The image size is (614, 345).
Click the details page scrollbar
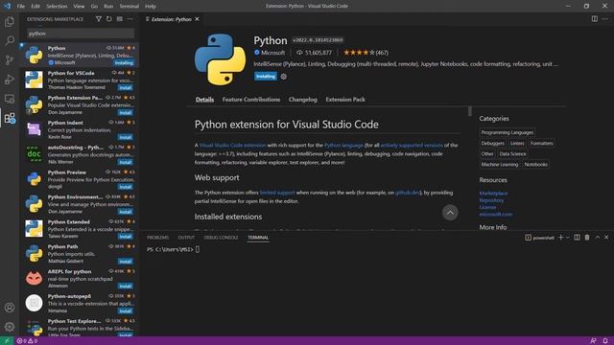coord(470,111)
